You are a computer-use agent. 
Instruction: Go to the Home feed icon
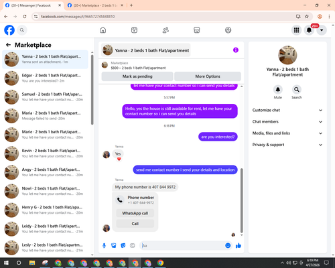tap(103, 30)
